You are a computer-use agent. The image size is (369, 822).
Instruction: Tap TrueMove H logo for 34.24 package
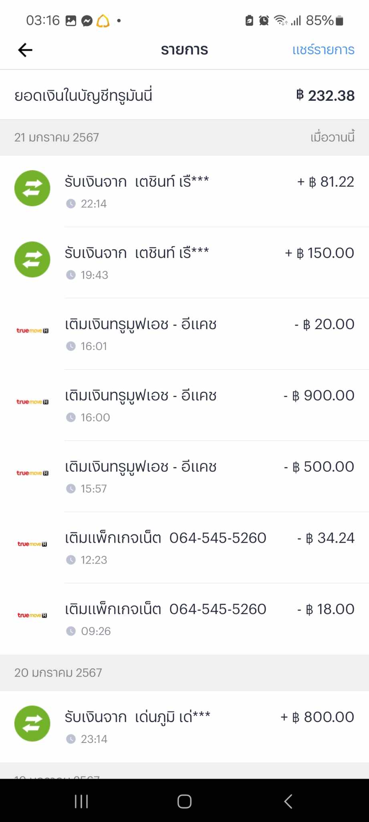click(x=32, y=544)
